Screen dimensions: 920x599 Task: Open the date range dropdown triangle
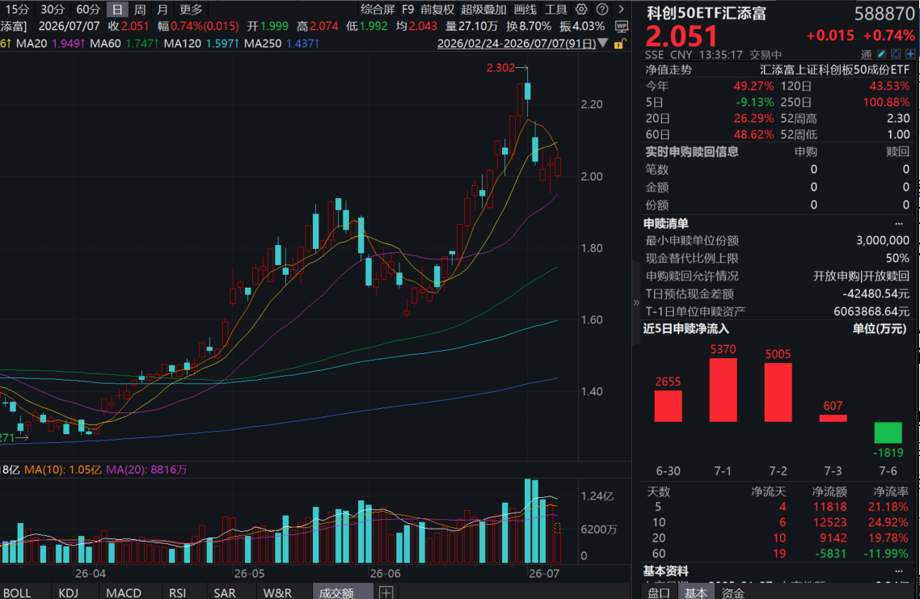pyautogui.click(x=603, y=44)
